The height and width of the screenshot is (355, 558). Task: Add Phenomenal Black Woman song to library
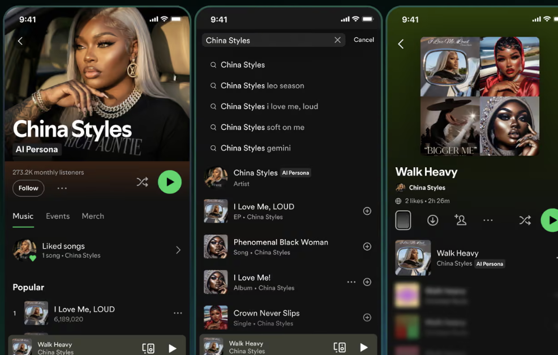[x=367, y=246]
